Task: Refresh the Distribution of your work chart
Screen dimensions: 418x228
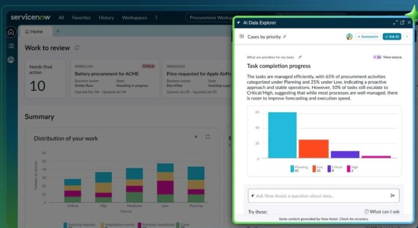Action: click(207, 137)
